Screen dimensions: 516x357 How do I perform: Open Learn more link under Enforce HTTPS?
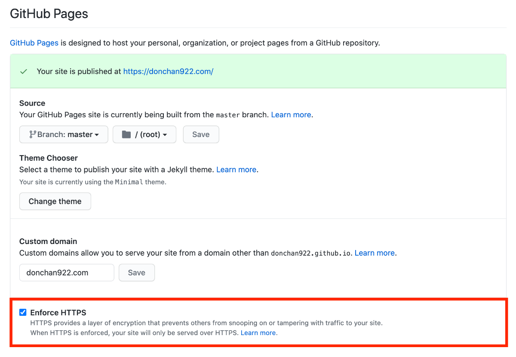(x=258, y=333)
